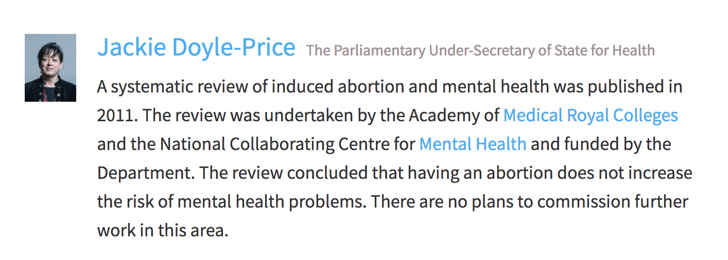Click the phrase 'work in this area.'
The height and width of the screenshot is (260, 728).
[x=163, y=230]
